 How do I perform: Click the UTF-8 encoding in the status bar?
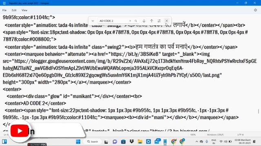coord(240,135)
